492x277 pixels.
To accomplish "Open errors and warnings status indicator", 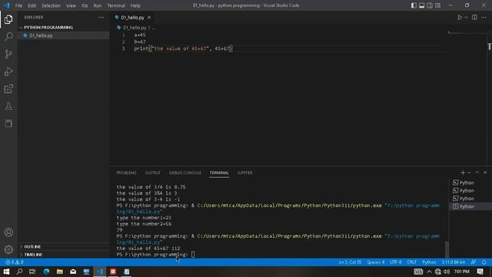I will click(15, 262).
